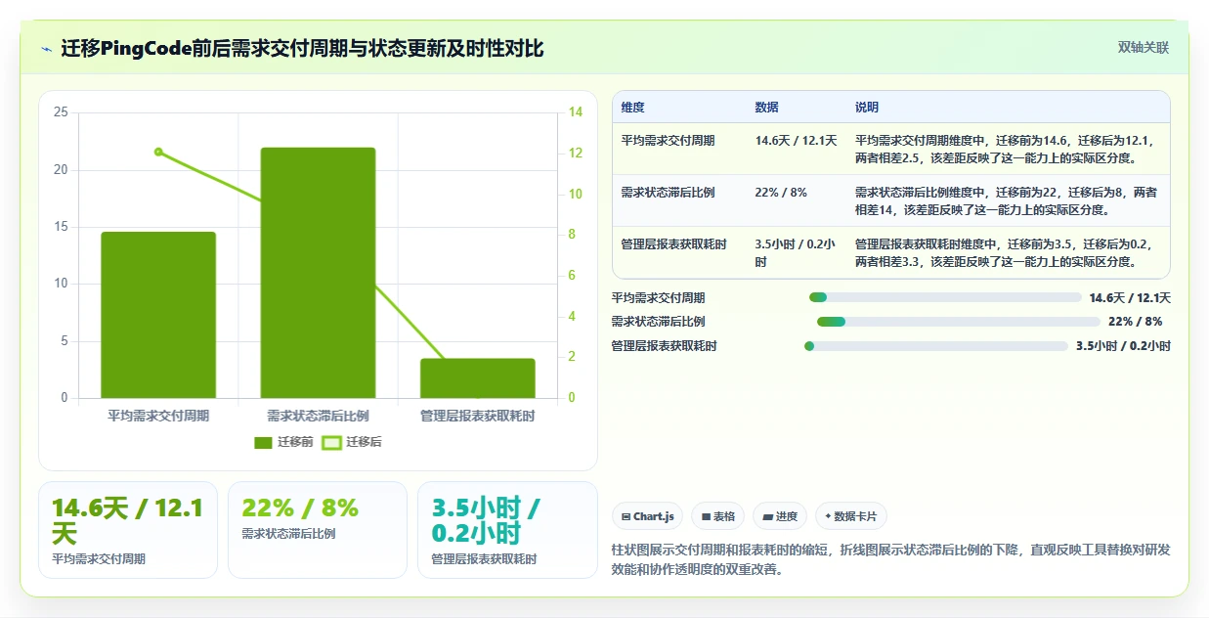Select the 表格 tag chip

pos(718,516)
